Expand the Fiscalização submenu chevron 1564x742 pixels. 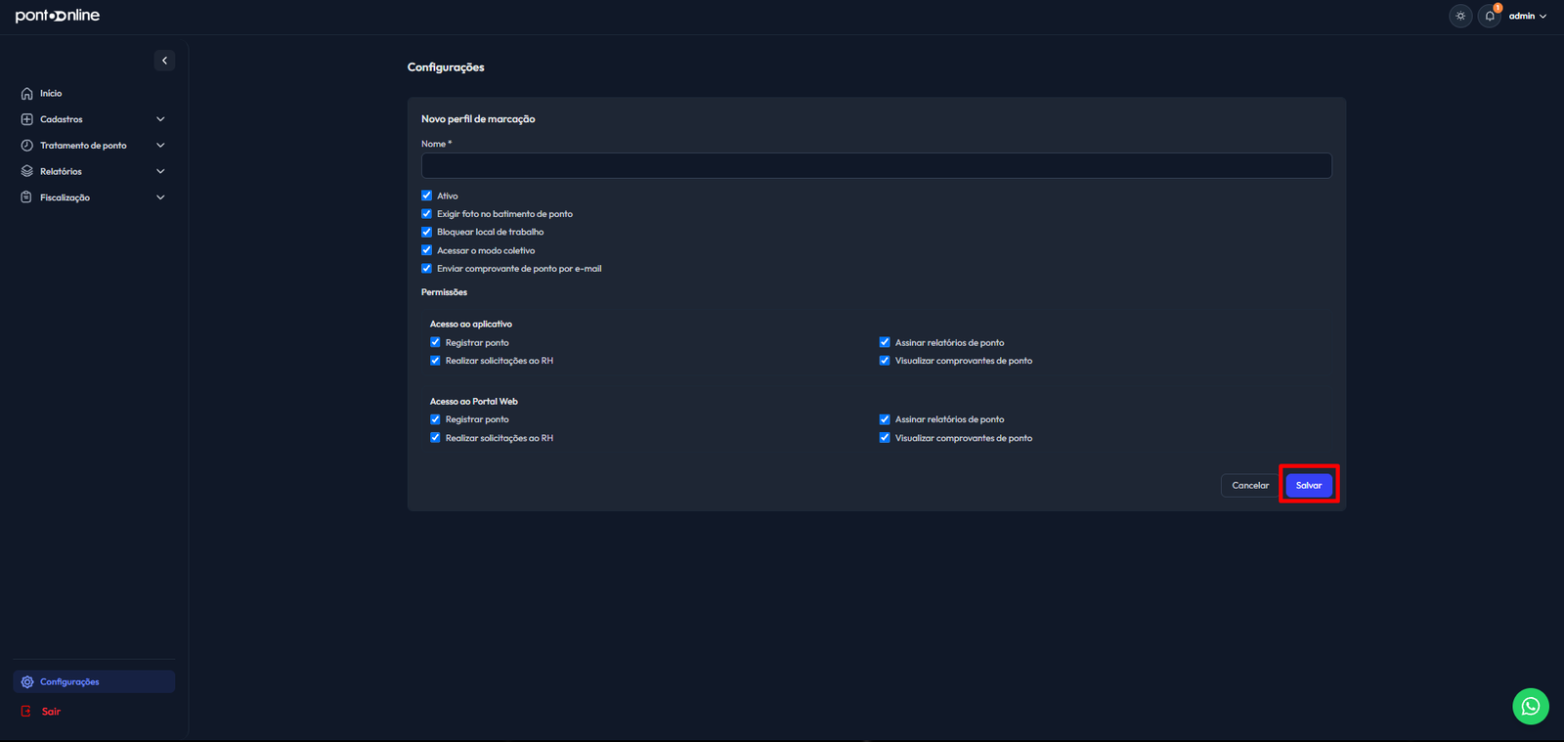[x=160, y=197]
